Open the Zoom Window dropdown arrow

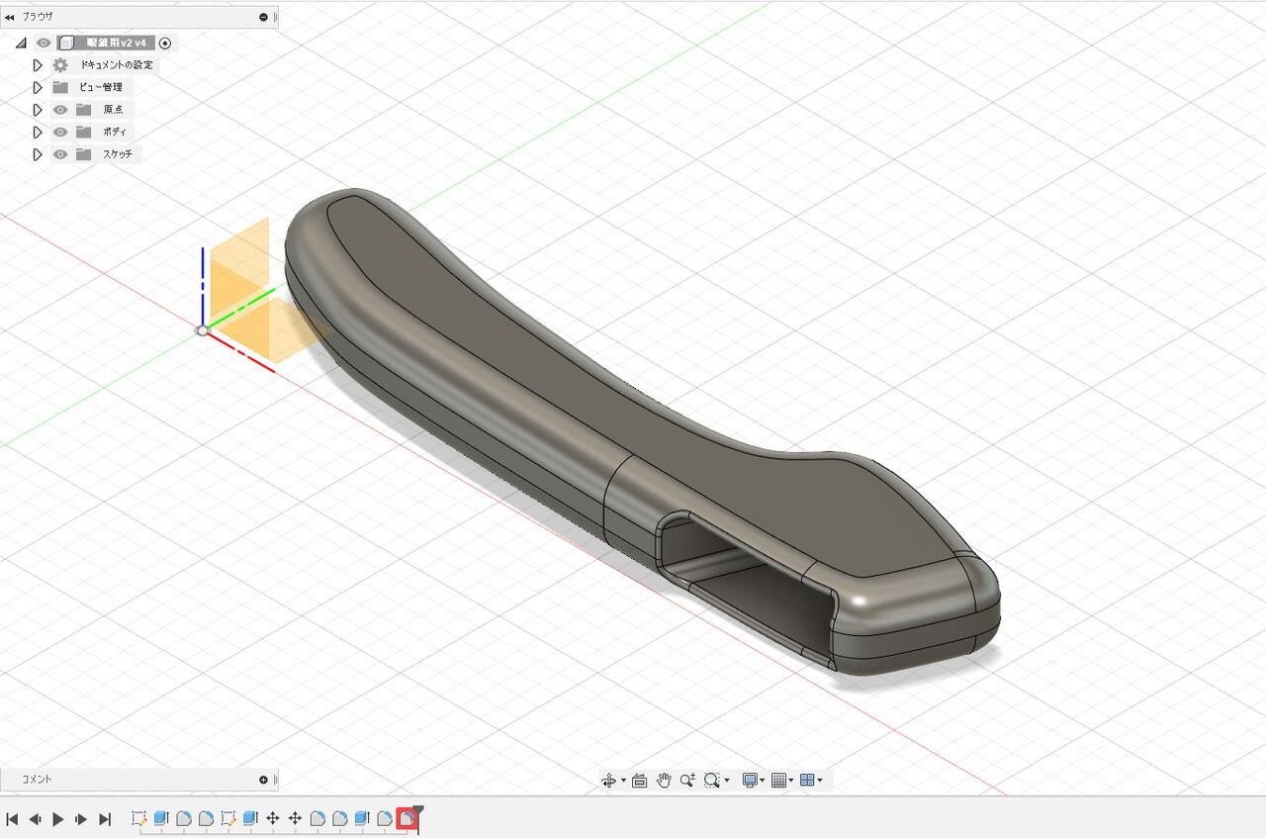coord(726,782)
